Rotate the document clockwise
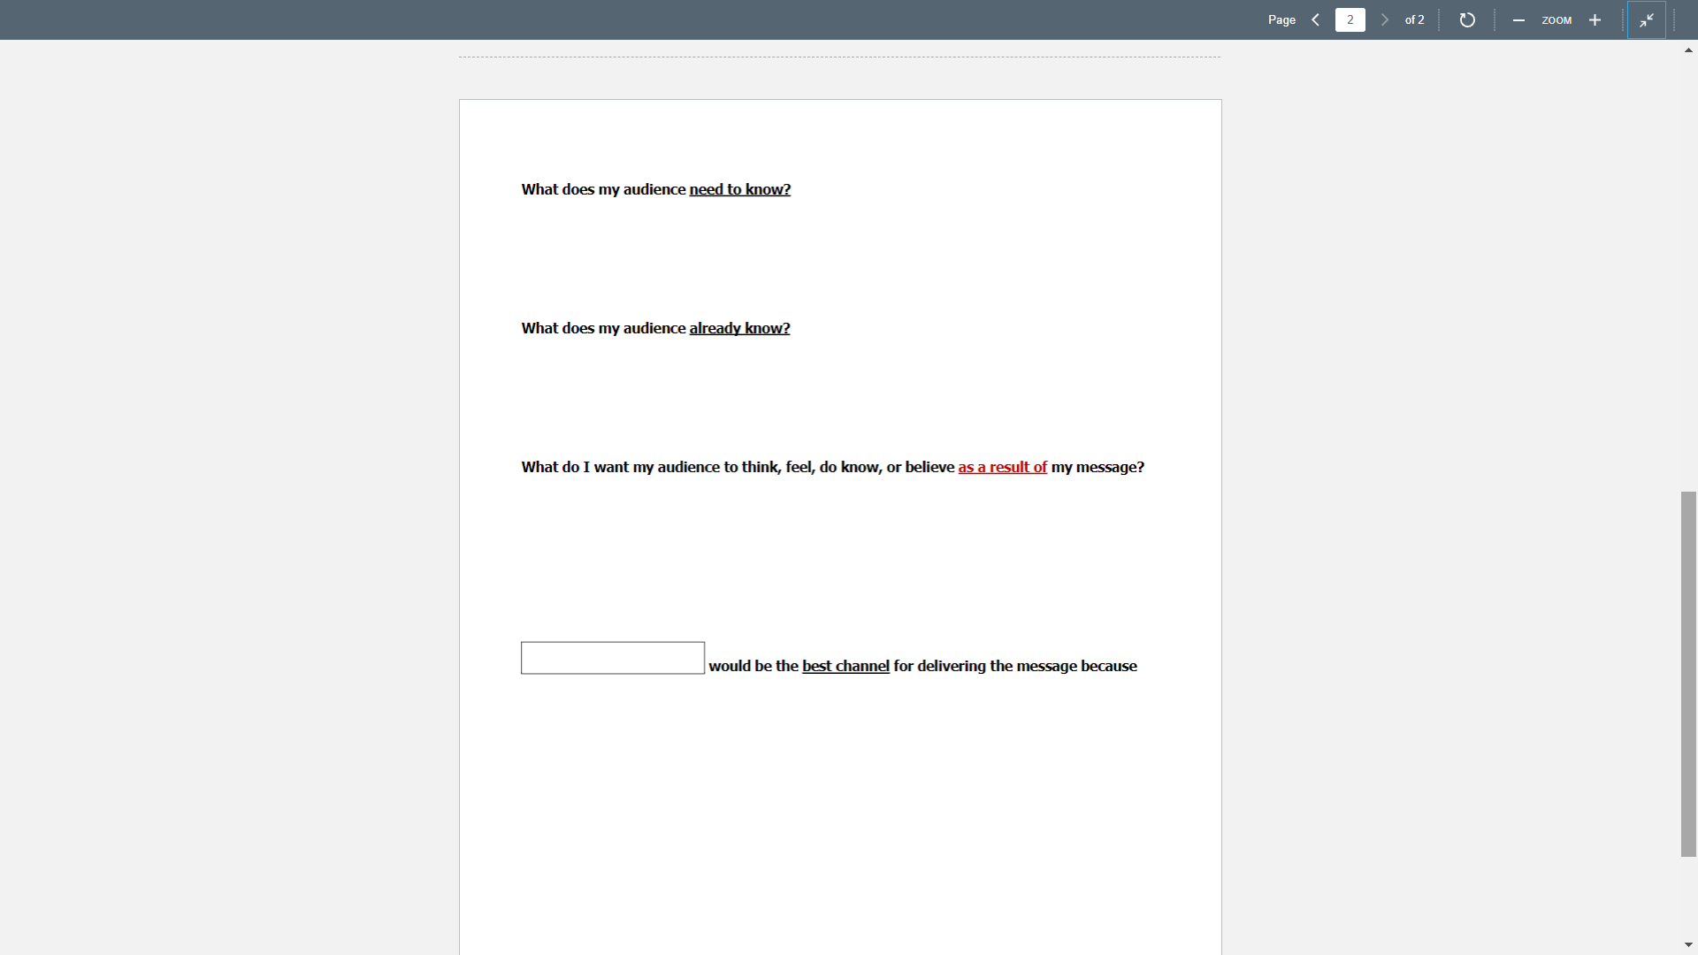The width and height of the screenshot is (1698, 955). coord(1467,19)
